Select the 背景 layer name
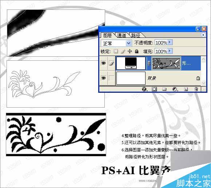This screenshot has width=211, height=188. pyautogui.click(x=152, y=78)
